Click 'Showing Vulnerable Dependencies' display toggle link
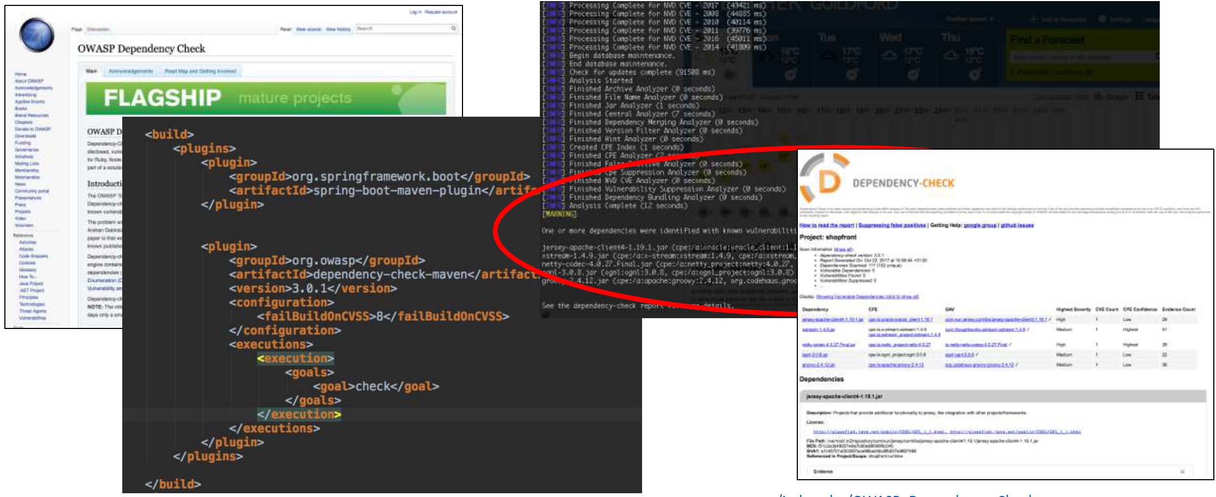1216x497 pixels. click(x=867, y=297)
